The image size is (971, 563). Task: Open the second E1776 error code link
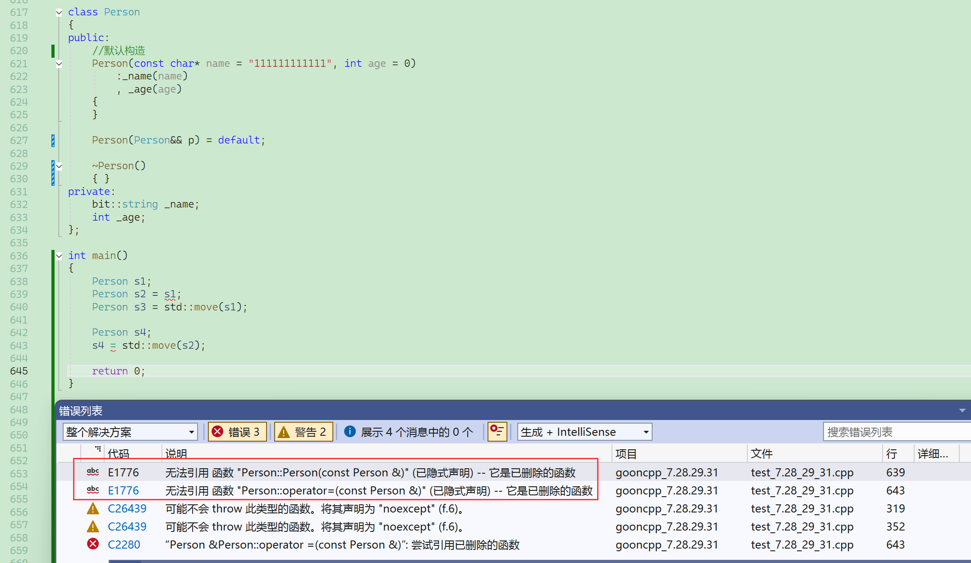click(x=123, y=490)
